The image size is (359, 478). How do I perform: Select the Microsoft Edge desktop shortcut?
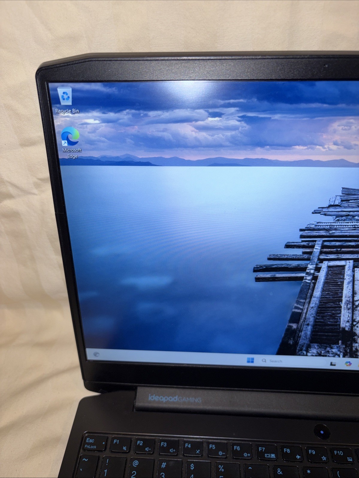[x=71, y=143]
